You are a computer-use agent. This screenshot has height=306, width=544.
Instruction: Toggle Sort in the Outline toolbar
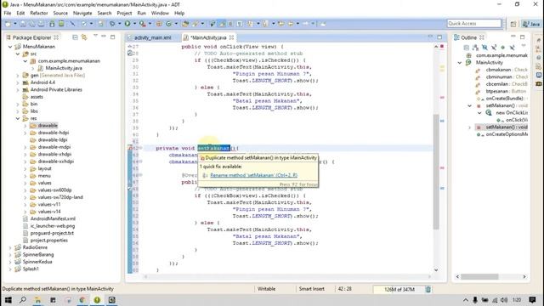[475, 48]
